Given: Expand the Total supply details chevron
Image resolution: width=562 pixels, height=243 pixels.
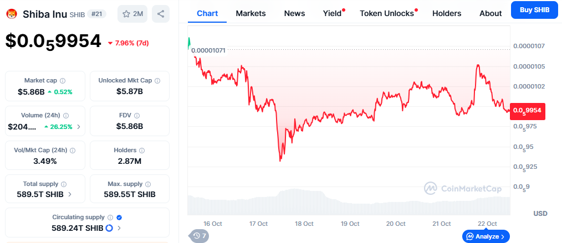Looking at the screenshot, I should click(68, 194).
